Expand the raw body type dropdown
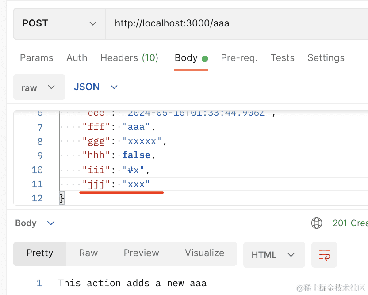The width and height of the screenshot is (368, 295). [x=39, y=87]
